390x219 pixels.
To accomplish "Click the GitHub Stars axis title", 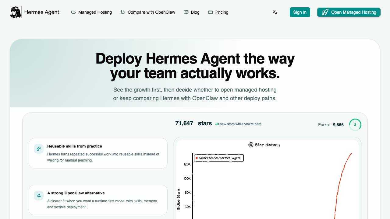I will 179,200.
